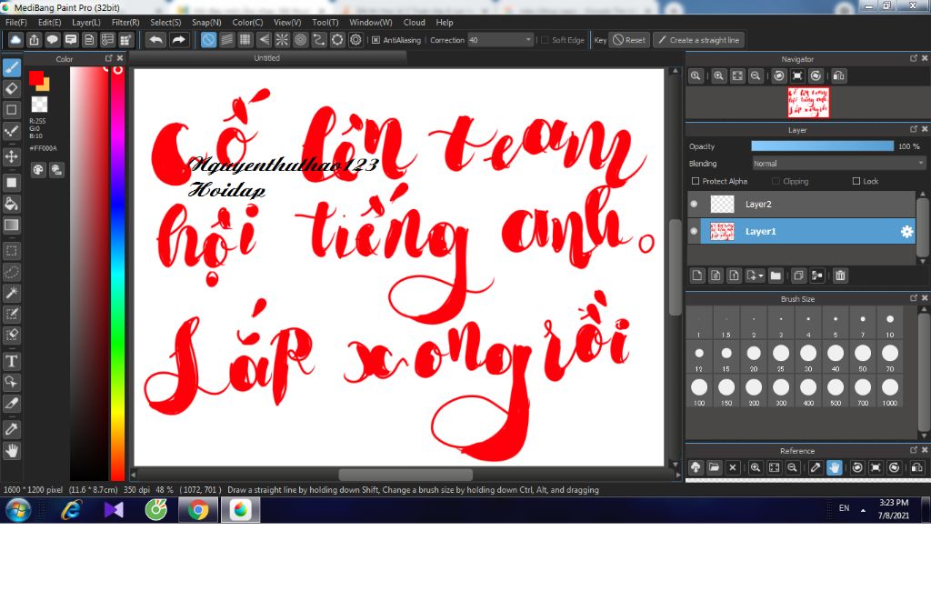Open Layer1 settings gear
This screenshot has width=931, height=601.
[906, 232]
